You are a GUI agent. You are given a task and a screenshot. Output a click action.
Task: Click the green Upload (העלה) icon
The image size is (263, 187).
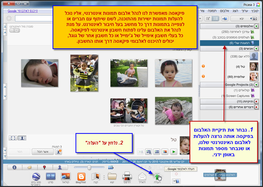(157, 177)
